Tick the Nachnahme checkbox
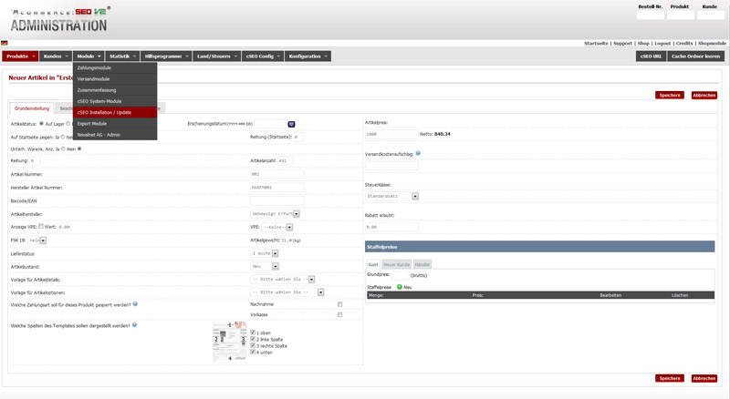730x399 pixels. click(340, 304)
